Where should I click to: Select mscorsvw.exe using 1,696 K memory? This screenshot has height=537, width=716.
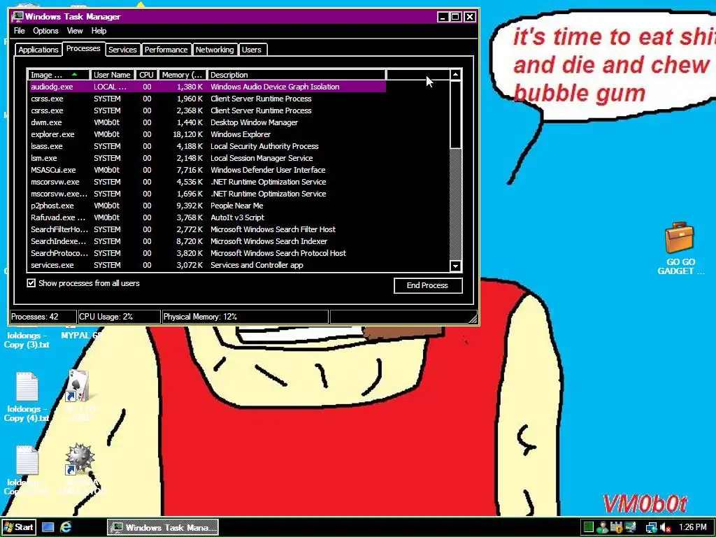(x=207, y=194)
